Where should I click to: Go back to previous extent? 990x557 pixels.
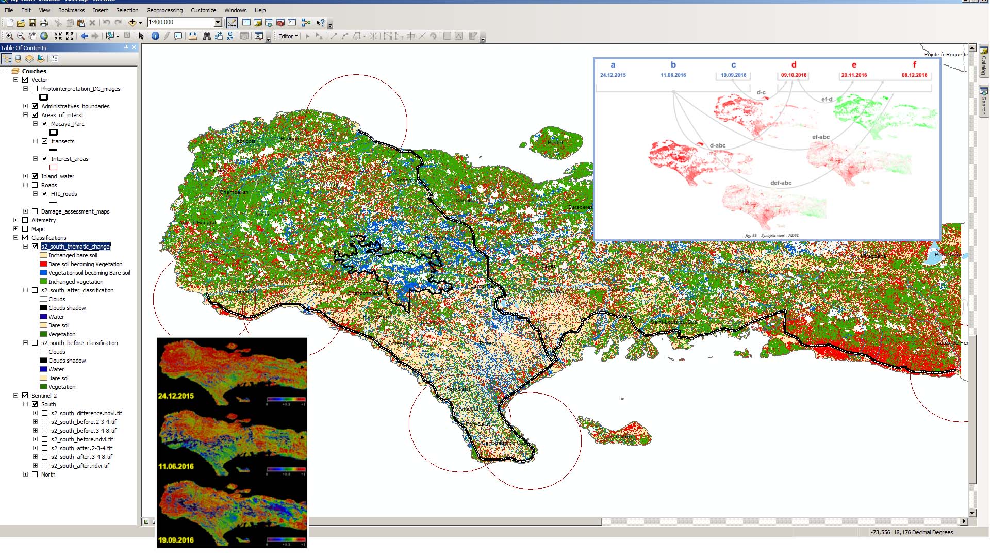[x=84, y=36]
